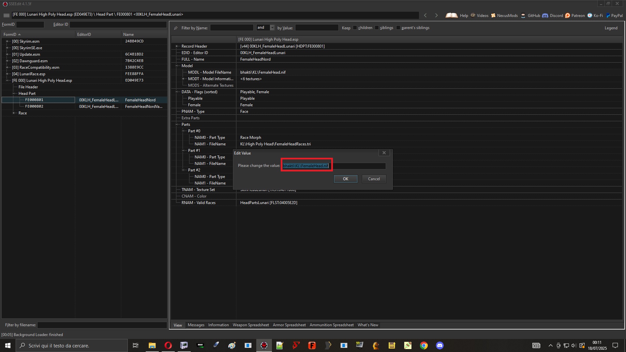626x352 pixels.
Task: Go forward with the right navigation arrow
Action: [436, 15]
